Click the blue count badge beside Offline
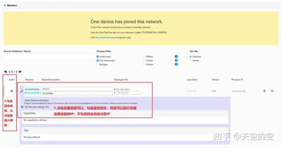281x148 pixels. (176, 56)
